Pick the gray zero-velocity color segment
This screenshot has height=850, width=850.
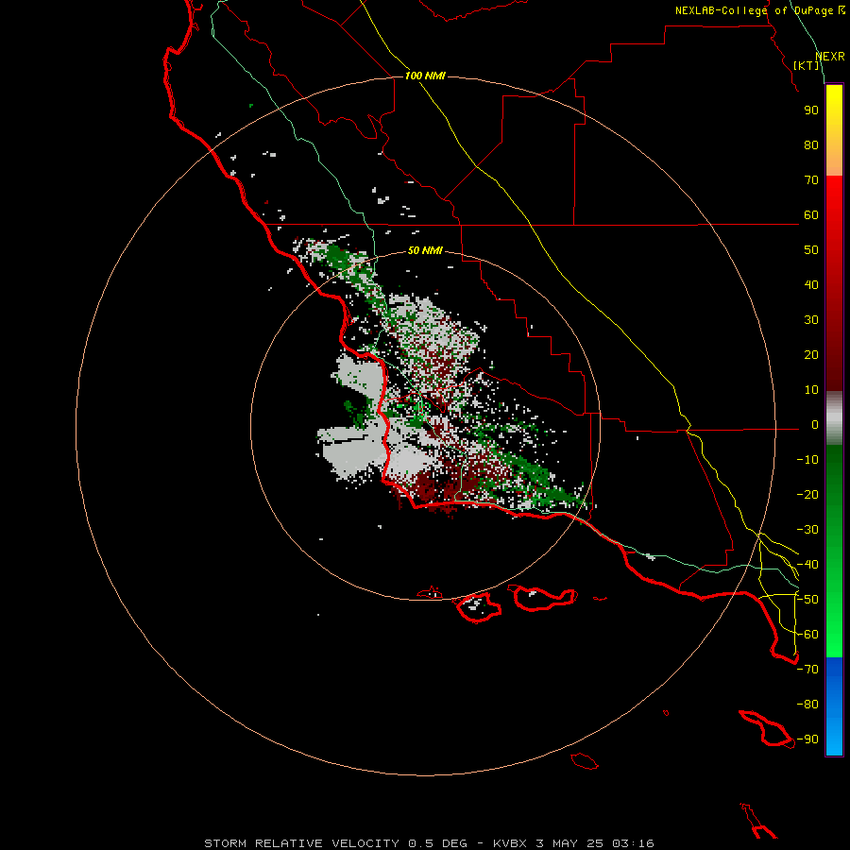(x=834, y=418)
